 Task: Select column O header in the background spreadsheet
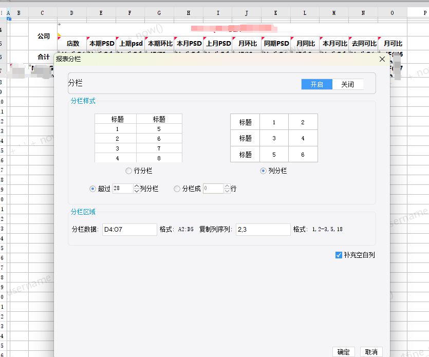click(393, 13)
